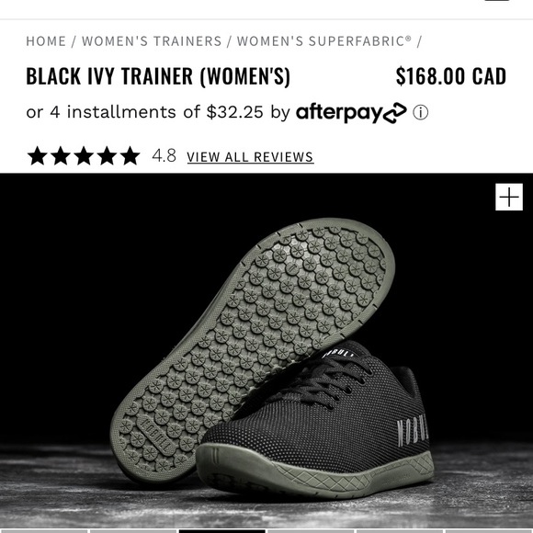Click the Afterpay logo

351,112
